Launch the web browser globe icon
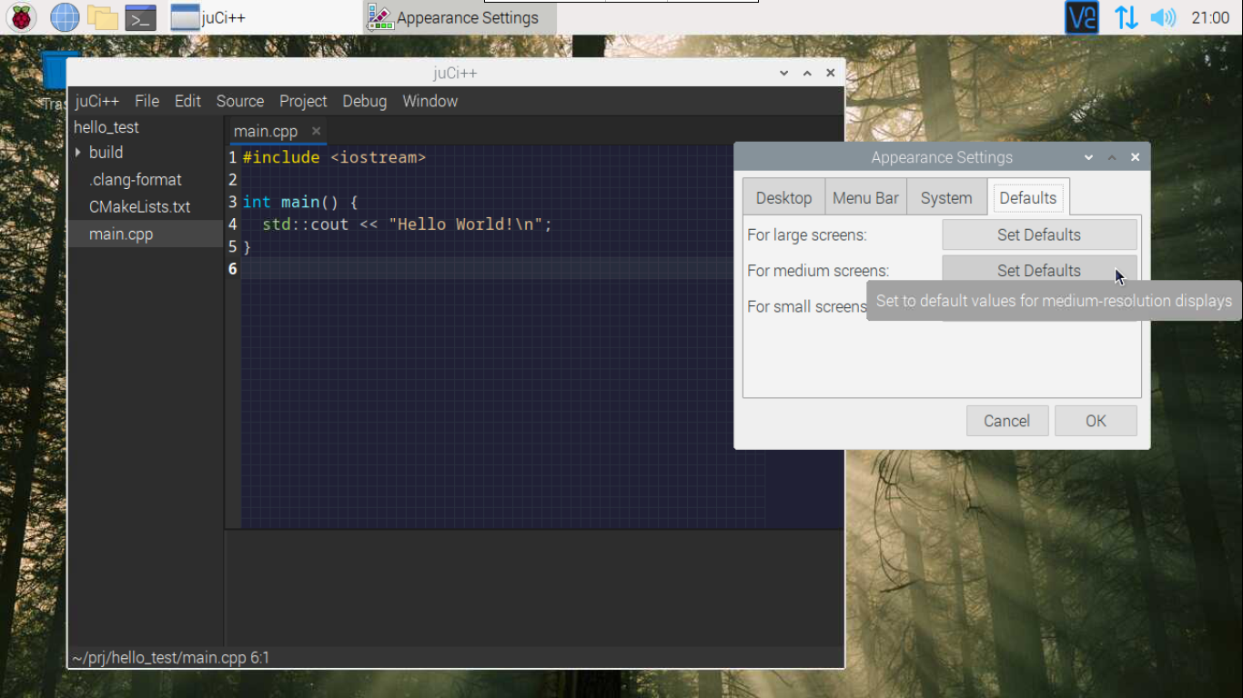Viewport: 1243px width, 698px height. pyautogui.click(x=65, y=17)
